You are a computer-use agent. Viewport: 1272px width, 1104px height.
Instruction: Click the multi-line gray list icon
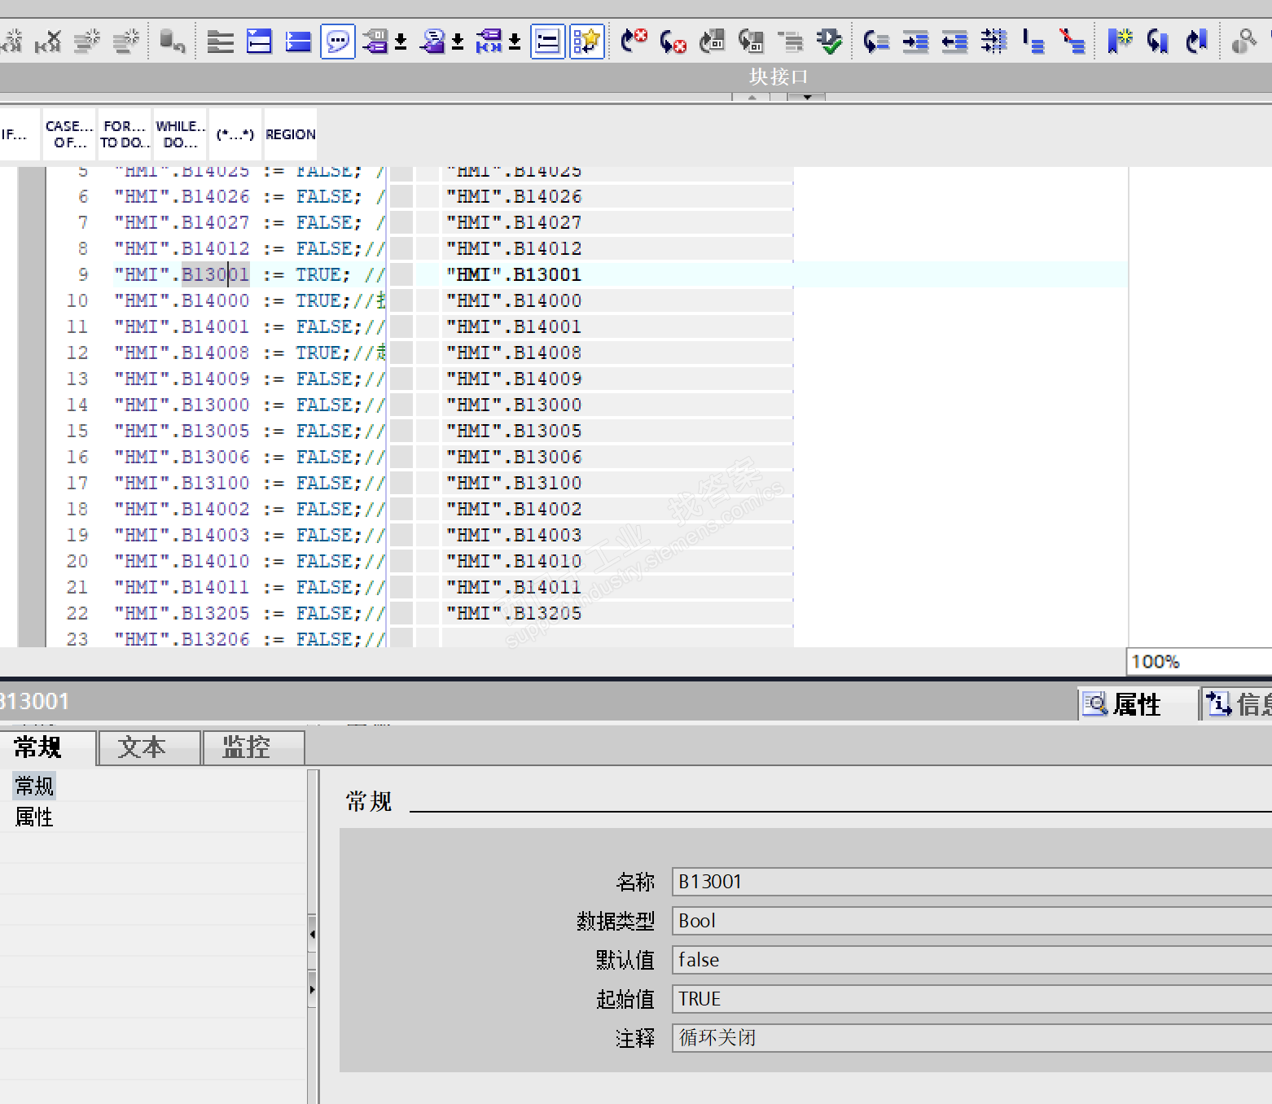[x=790, y=41]
